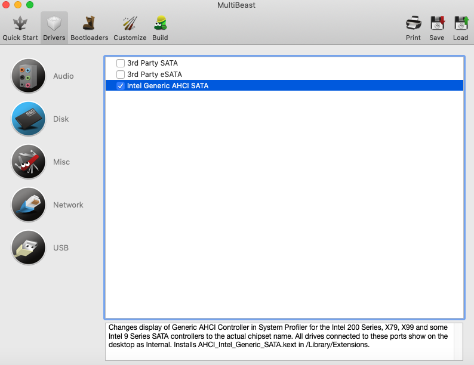Open the Quick Start toolbar section
This screenshot has width=474, height=365.
[20, 28]
